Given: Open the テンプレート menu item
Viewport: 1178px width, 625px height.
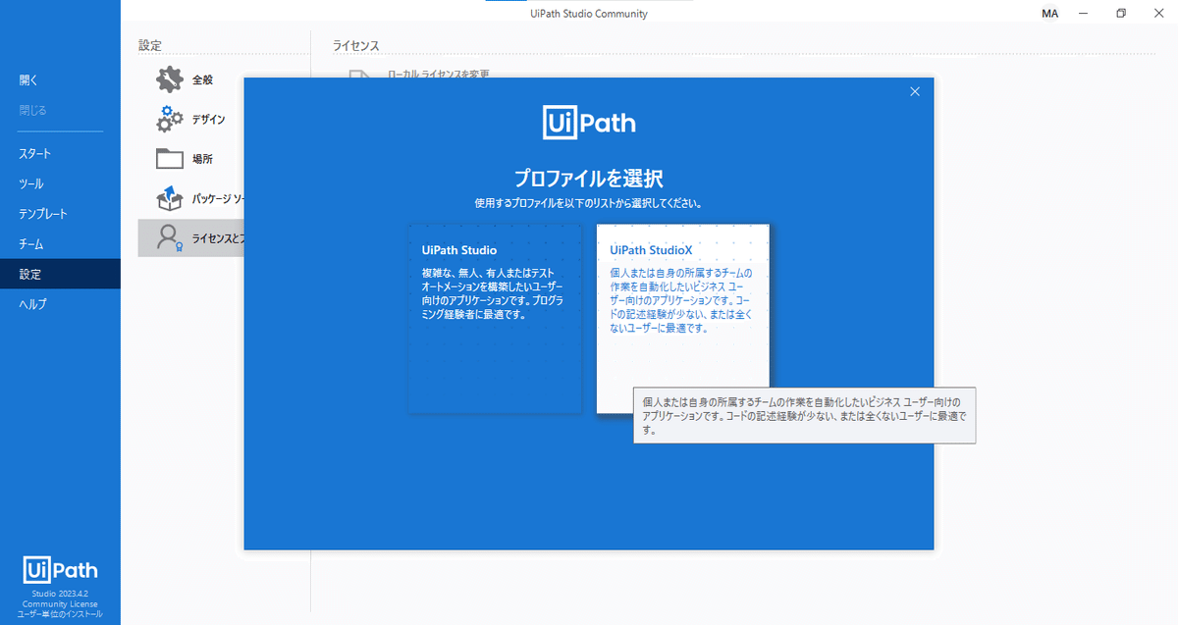Looking at the screenshot, I should tap(60, 214).
